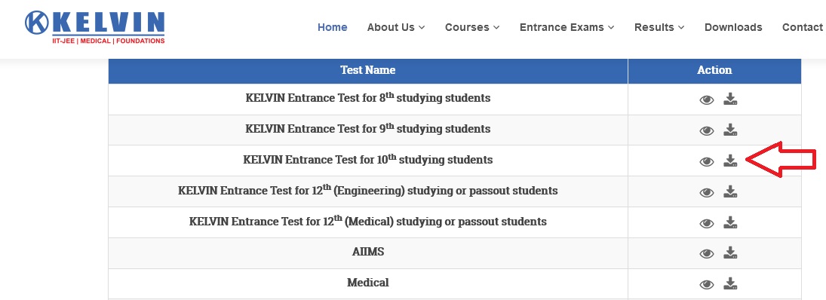
Task: Download the AIIMS test paper
Action: coord(730,253)
